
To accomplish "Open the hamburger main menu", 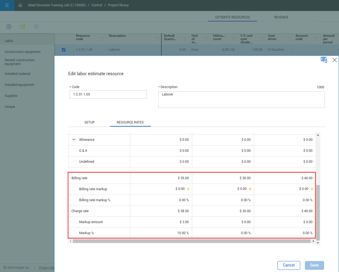I will [7, 5].
